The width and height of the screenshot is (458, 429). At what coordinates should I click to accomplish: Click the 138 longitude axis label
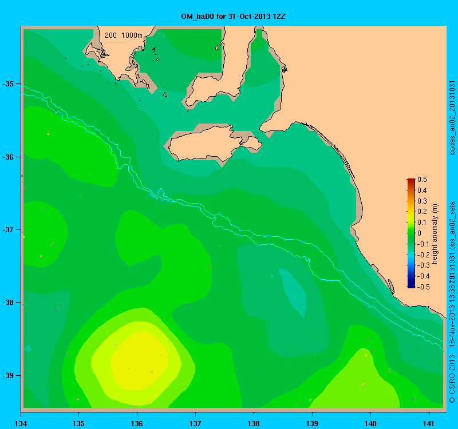(254, 423)
